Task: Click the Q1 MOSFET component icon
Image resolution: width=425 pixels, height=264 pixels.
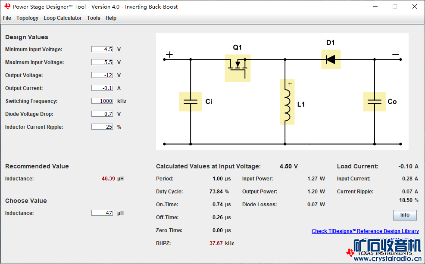Action: [x=237, y=68]
